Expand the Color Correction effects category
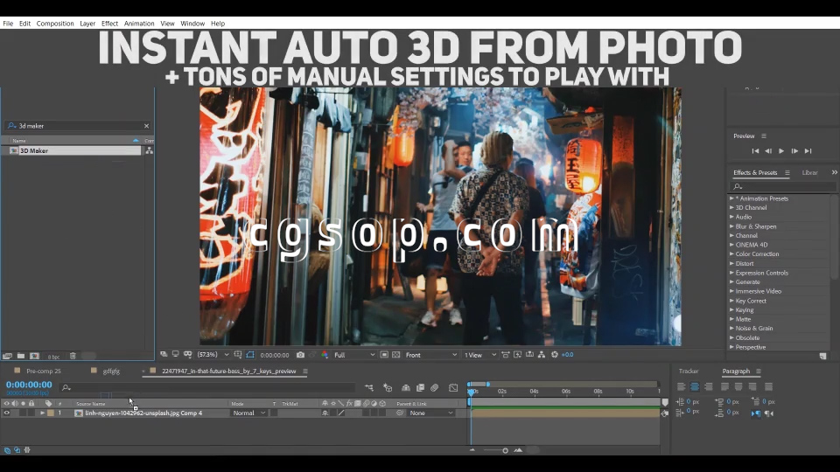Screen dimensions: 840x472 coord(731,254)
